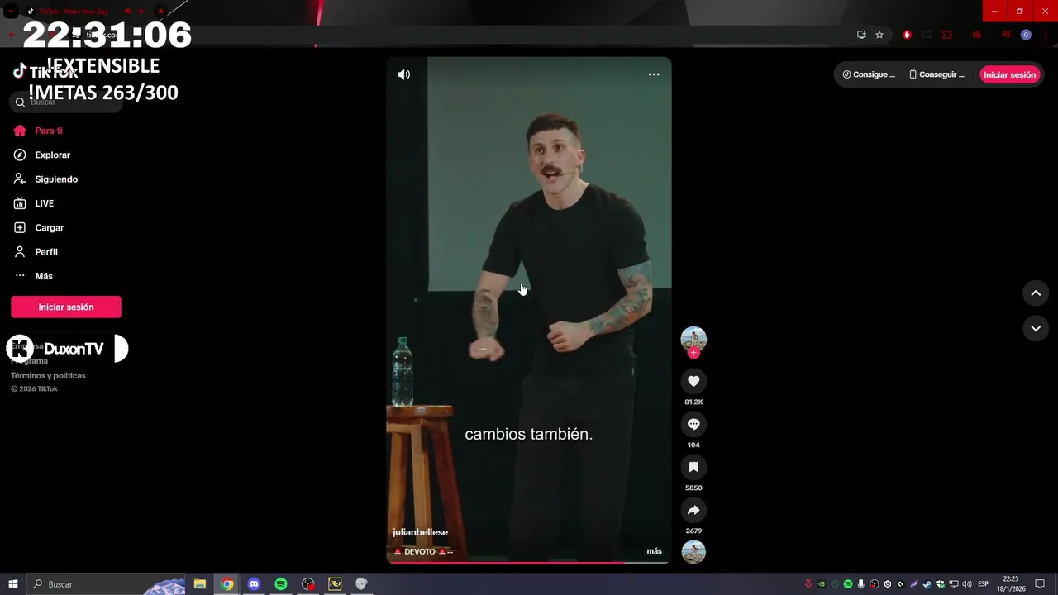Open Spotify from the taskbar

point(281,584)
